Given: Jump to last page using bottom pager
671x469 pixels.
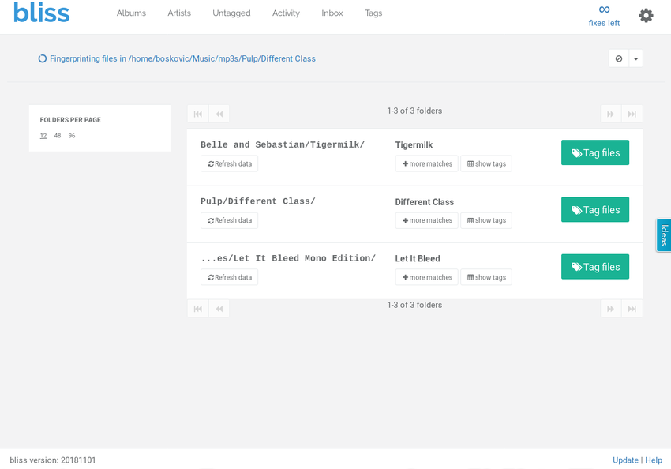Looking at the screenshot, I should pos(632,309).
